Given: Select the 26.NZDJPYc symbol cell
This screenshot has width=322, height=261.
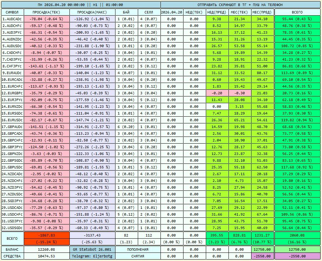Looking at the screenshot, I should pyautogui.click(x=12, y=188).
